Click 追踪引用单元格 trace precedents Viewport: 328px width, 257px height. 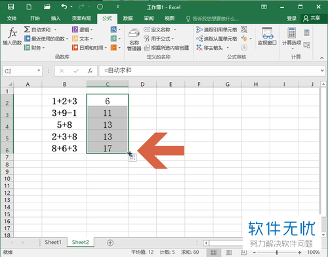click(x=216, y=30)
